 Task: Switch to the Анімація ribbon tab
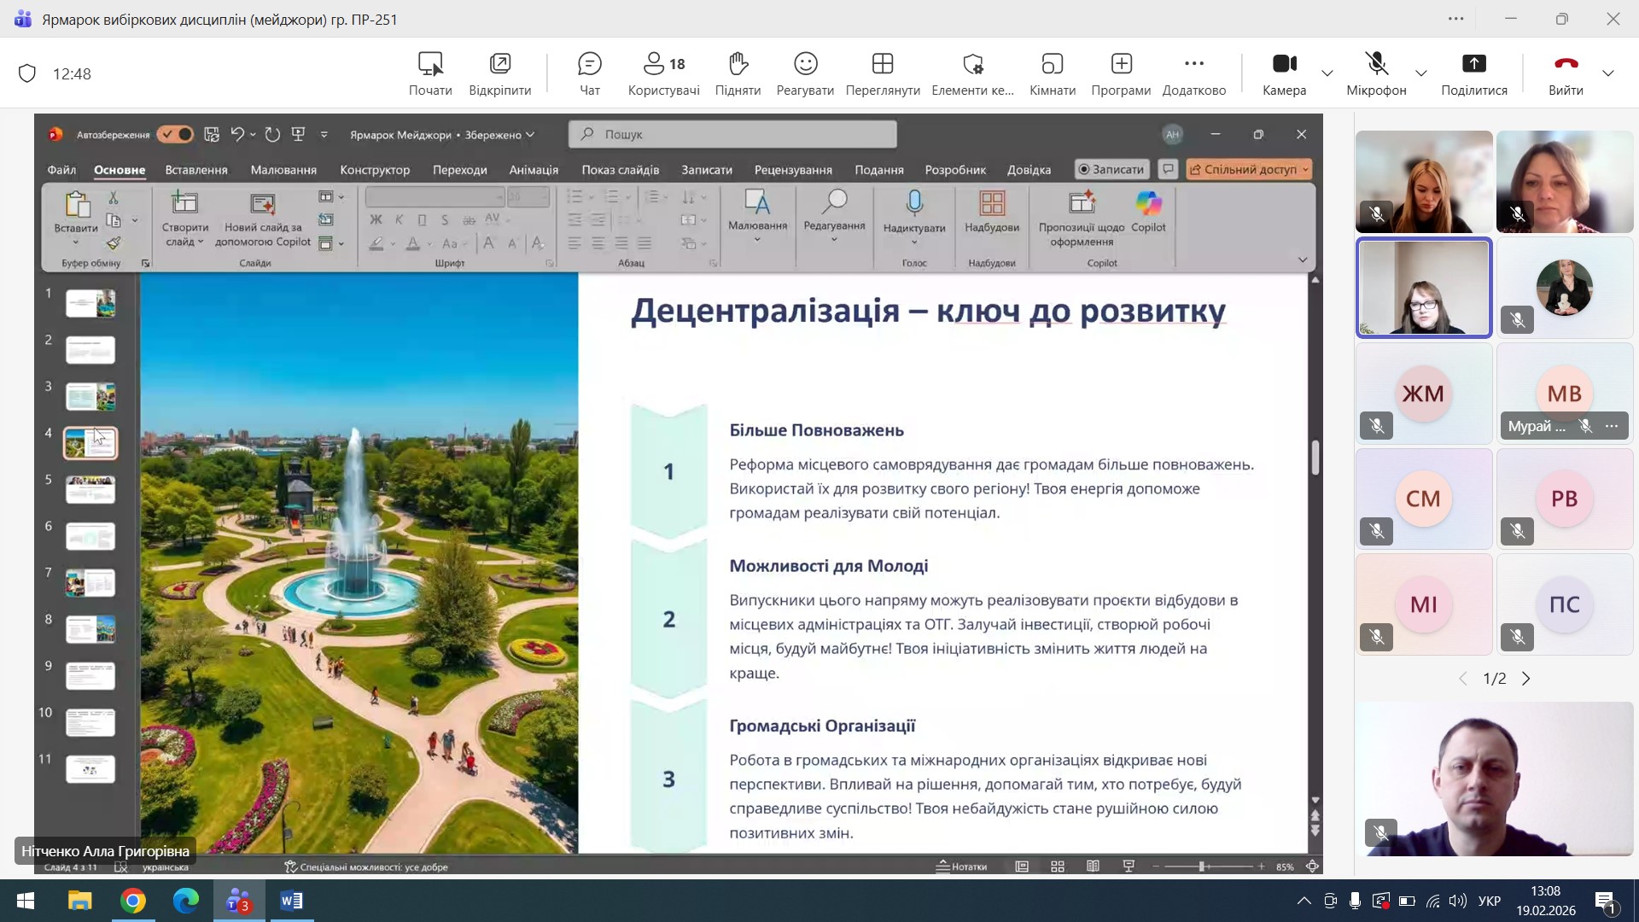pyautogui.click(x=534, y=170)
